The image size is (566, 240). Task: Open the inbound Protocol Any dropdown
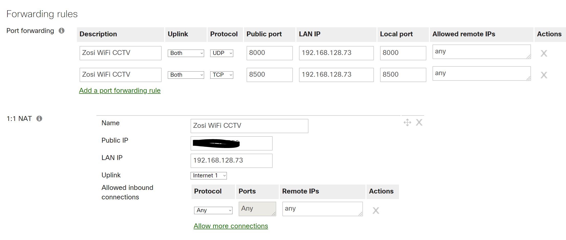[x=213, y=210]
